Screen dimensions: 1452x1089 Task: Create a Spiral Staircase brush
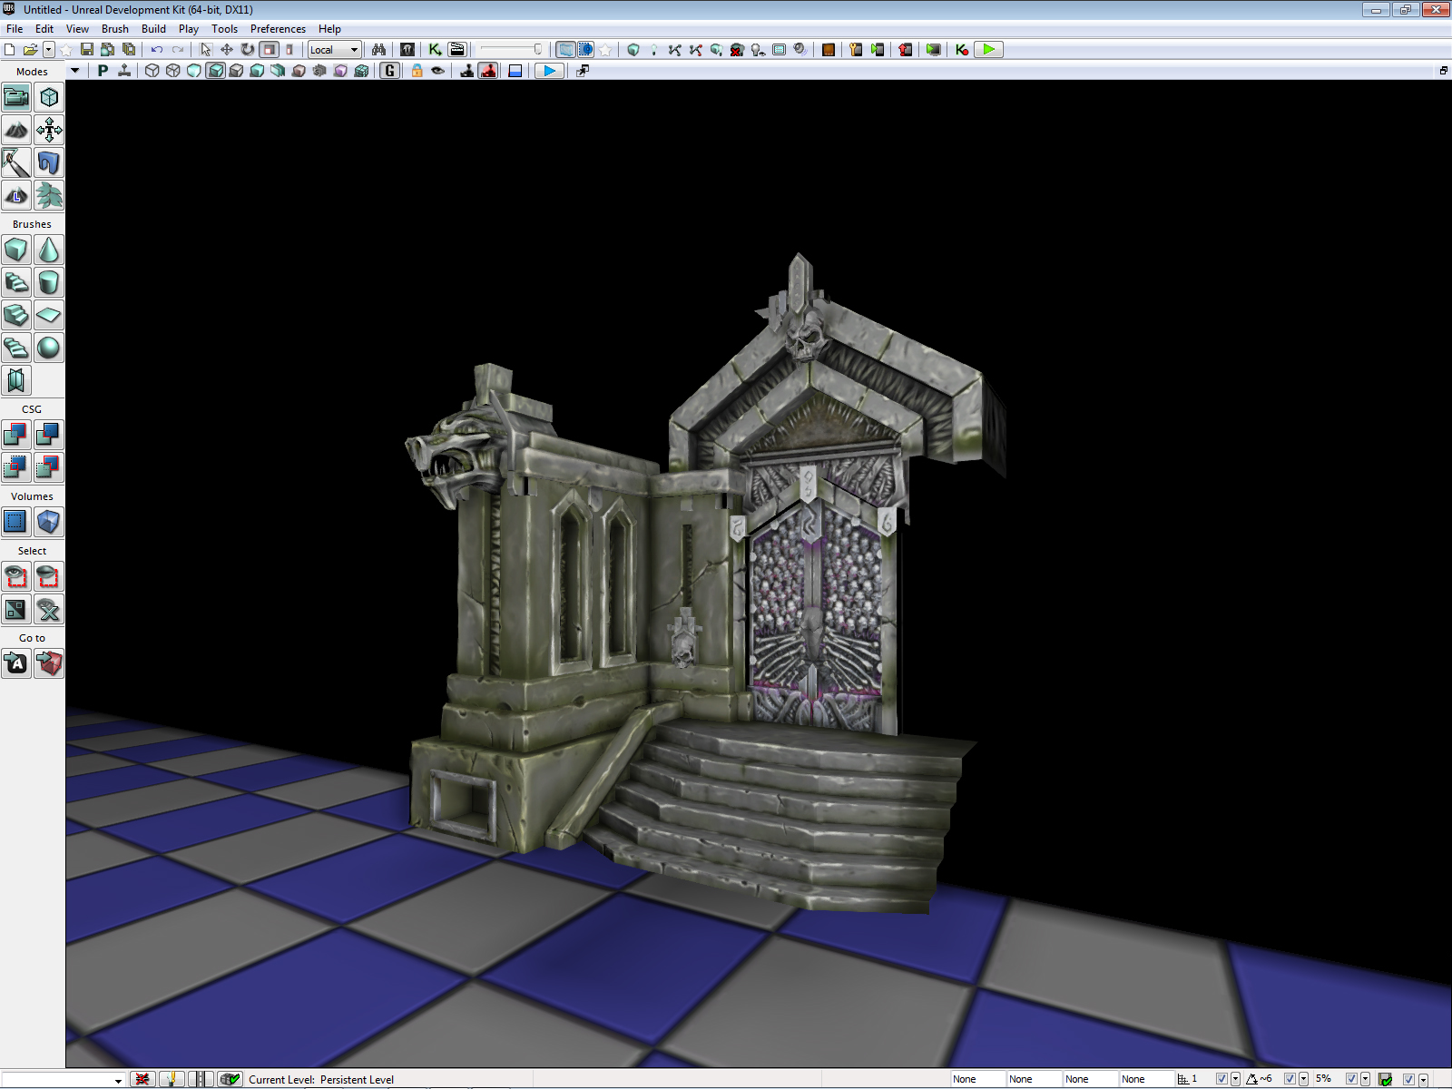pos(16,348)
